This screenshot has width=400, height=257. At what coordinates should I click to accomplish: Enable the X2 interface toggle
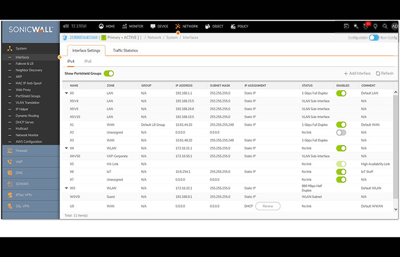click(x=341, y=132)
